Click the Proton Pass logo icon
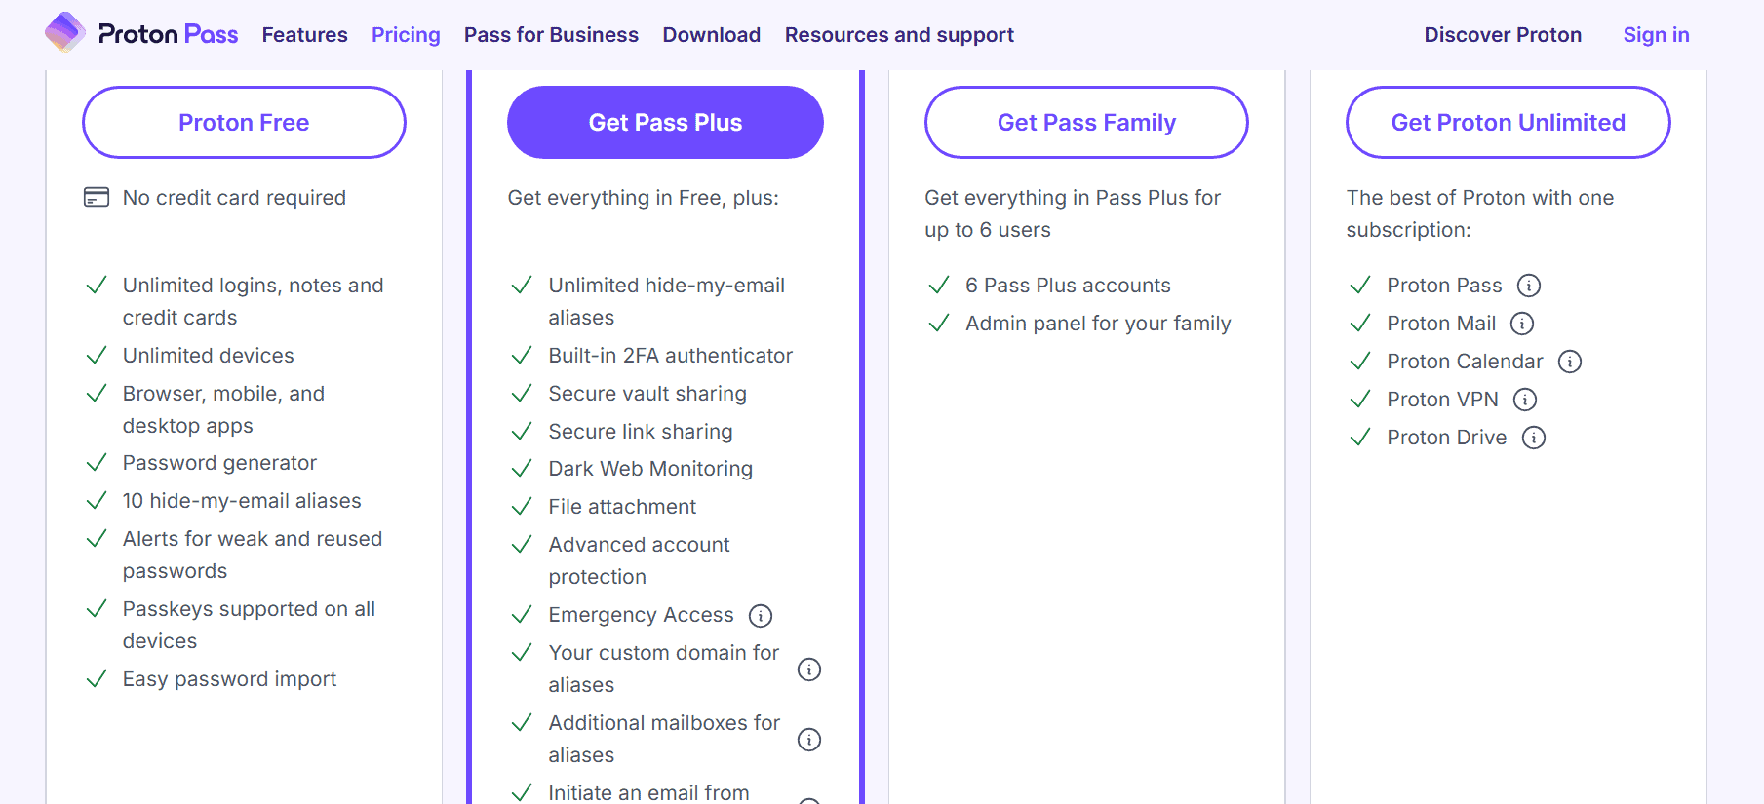The height and width of the screenshot is (804, 1764). (65, 33)
